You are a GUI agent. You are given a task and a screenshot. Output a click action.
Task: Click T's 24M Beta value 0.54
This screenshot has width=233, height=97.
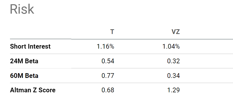[108, 61]
